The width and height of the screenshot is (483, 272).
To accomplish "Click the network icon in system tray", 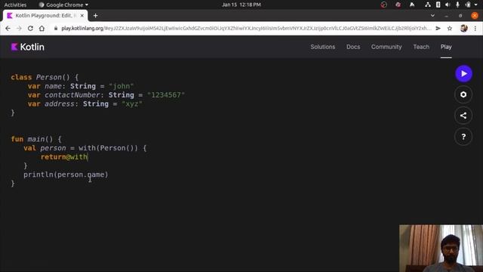I will click(428, 5).
